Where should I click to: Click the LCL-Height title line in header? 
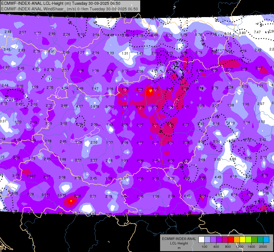click(x=61, y=3)
